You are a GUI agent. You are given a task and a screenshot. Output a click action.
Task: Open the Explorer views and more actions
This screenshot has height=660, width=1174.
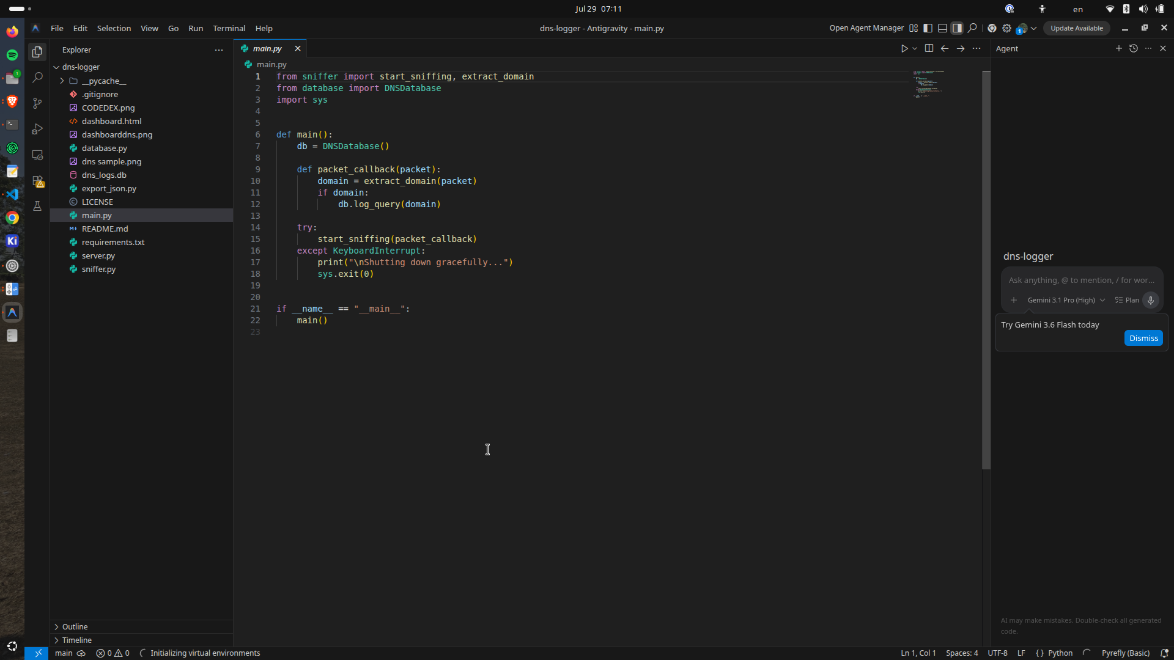[x=219, y=50]
